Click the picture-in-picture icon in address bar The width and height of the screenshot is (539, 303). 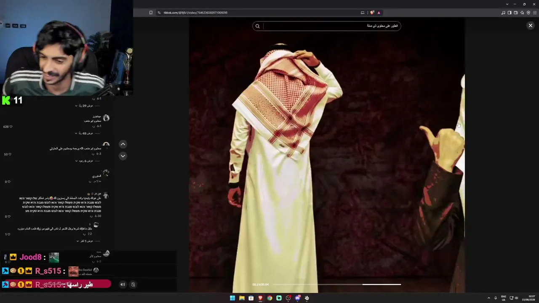(x=363, y=13)
